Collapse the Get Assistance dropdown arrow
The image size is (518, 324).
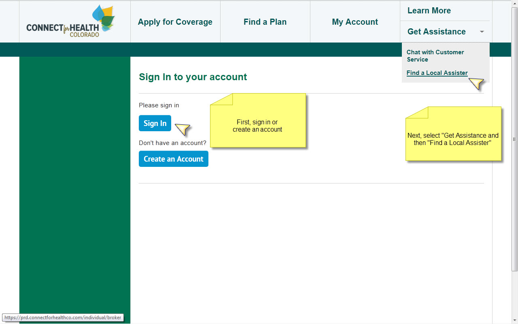tap(482, 32)
